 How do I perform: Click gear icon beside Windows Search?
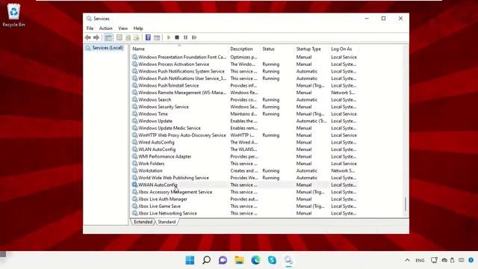[134, 99]
